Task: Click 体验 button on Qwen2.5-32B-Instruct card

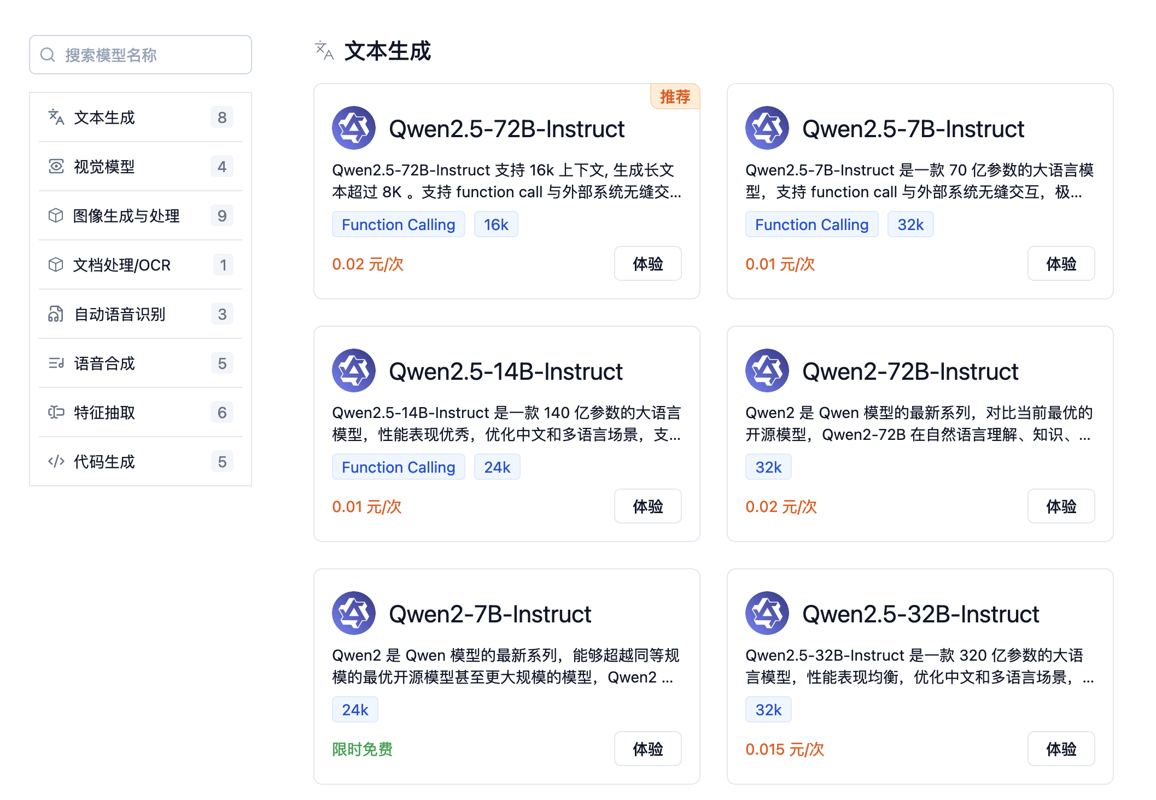Action: coord(1061,749)
